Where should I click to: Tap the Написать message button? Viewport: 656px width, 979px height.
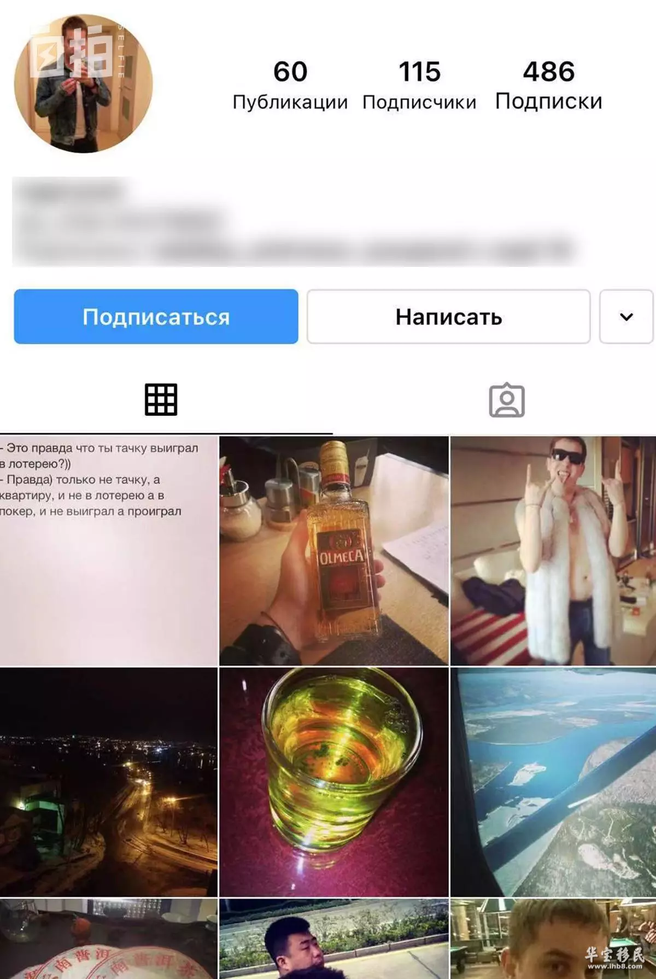pos(448,317)
